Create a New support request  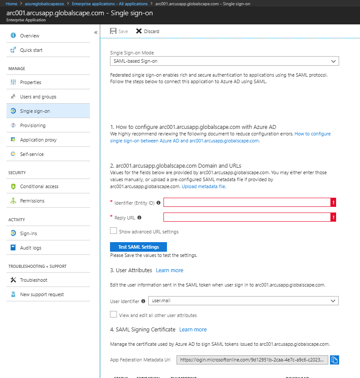[48, 294]
